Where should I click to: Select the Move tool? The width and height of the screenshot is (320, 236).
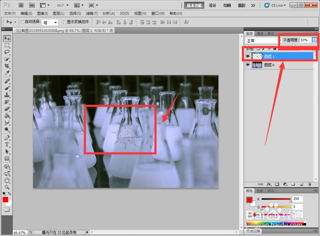coord(7,38)
